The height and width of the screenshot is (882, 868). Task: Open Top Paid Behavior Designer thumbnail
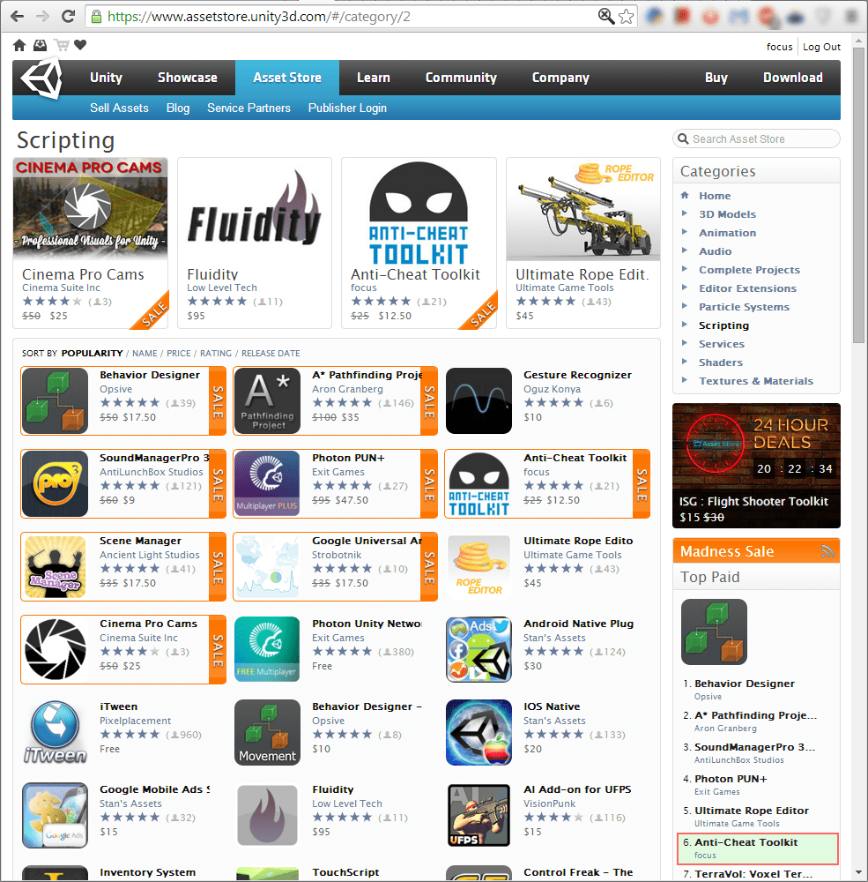point(714,632)
